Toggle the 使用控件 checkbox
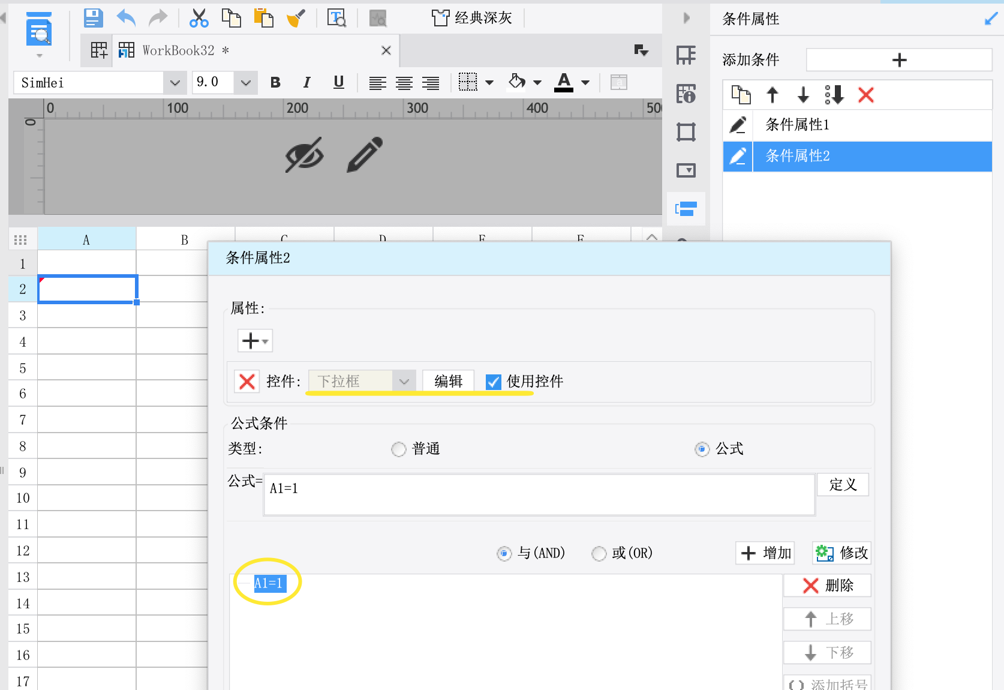The image size is (1004, 690). coord(493,382)
